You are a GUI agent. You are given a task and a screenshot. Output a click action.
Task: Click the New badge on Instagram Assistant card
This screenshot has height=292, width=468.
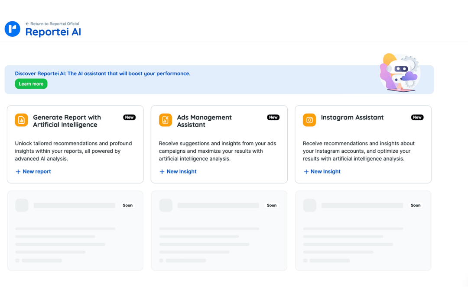point(417,117)
